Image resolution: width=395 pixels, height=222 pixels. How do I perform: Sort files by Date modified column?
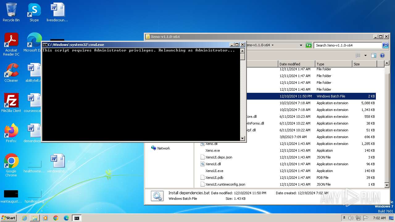pyautogui.click(x=297, y=64)
